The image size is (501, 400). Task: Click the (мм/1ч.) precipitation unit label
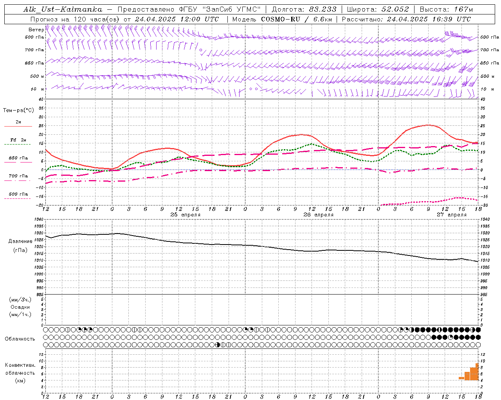point(20,314)
